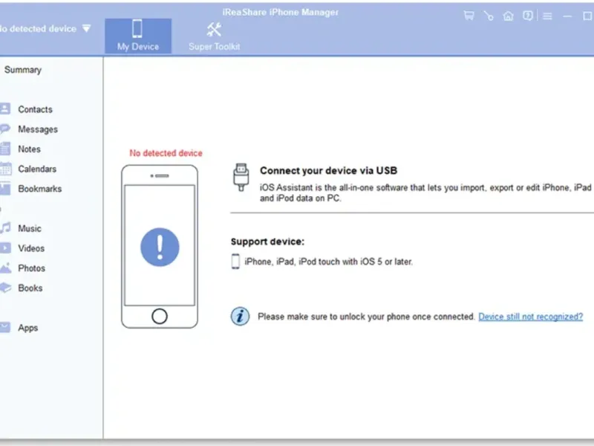Click 'No detected device' text in top-left header
The width and height of the screenshot is (594, 446).
[38, 29]
